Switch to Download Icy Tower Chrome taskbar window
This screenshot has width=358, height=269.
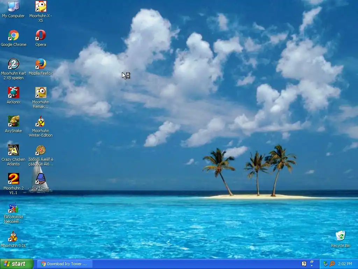[x=65, y=264]
